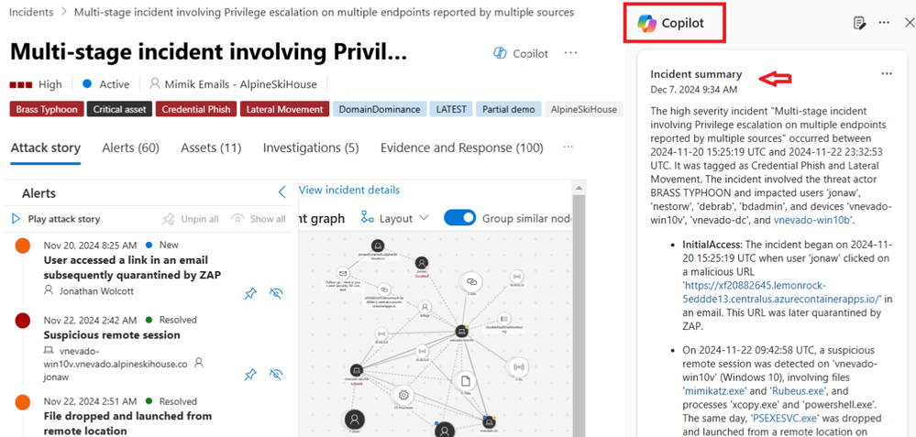Click the AlpineSkiHouse tag

(583, 109)
